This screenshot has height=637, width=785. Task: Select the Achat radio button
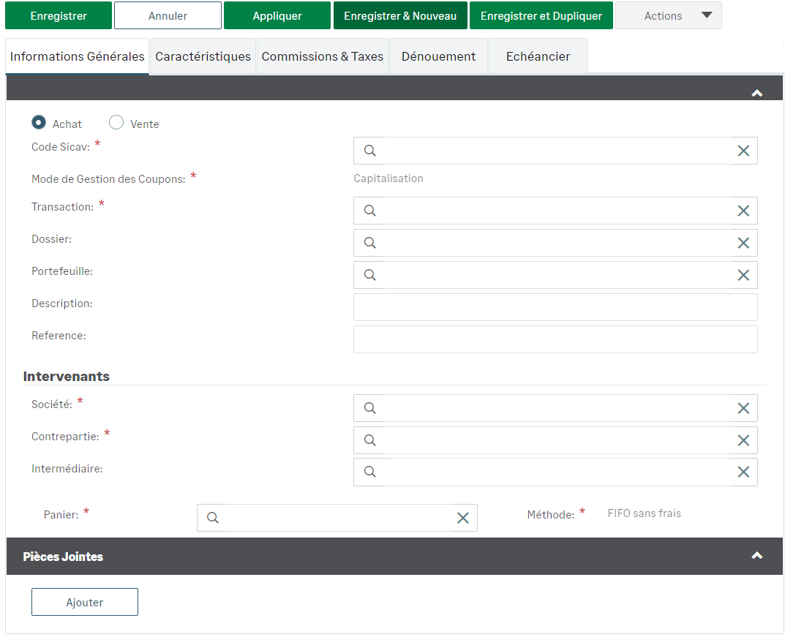39,123
